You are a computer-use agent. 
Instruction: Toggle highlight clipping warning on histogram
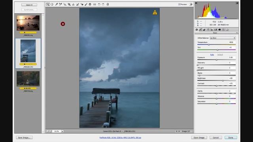coord(237,3)
